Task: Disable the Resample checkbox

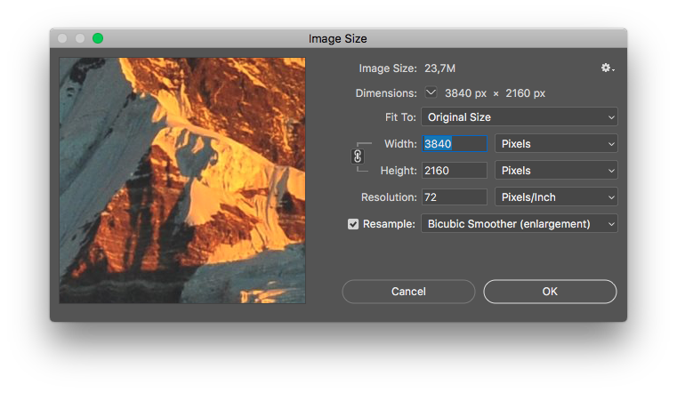Action: pos(353,224)
